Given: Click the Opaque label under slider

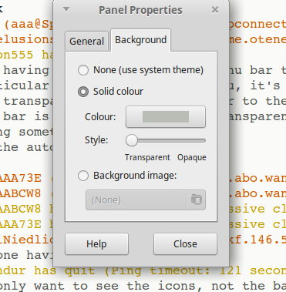Looking at the screenshot, I should [x=192, y=157].
